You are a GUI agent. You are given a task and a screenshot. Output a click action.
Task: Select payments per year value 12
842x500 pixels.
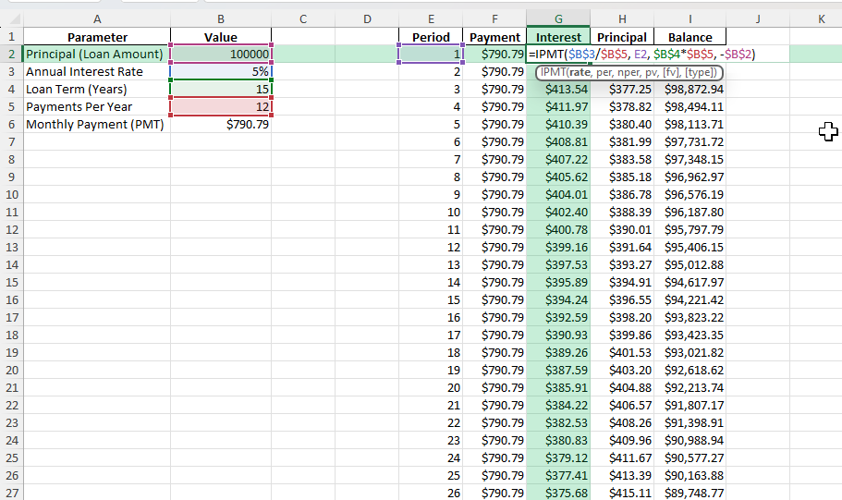pos(221,107)
